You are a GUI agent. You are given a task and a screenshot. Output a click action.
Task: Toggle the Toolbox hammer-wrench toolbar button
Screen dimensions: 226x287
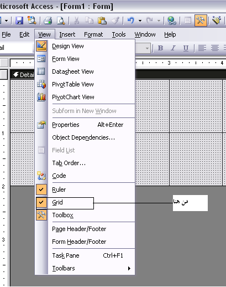(201, 20)
